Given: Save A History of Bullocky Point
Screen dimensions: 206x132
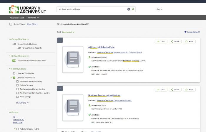Looking at the screenshot, I should coord(189,42).
